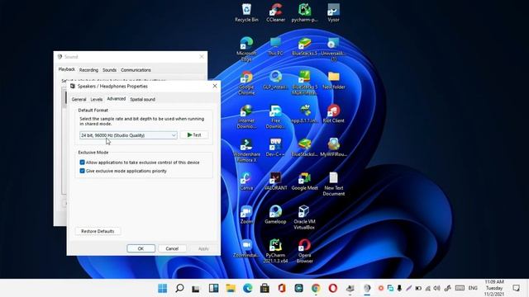
Task: Select the Riot Client desktop shortcut
Action: pos(334,114)
